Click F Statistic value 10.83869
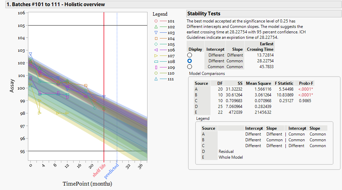 tap(285, 95)
